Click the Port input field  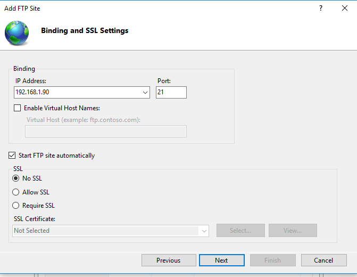(171, 92)
